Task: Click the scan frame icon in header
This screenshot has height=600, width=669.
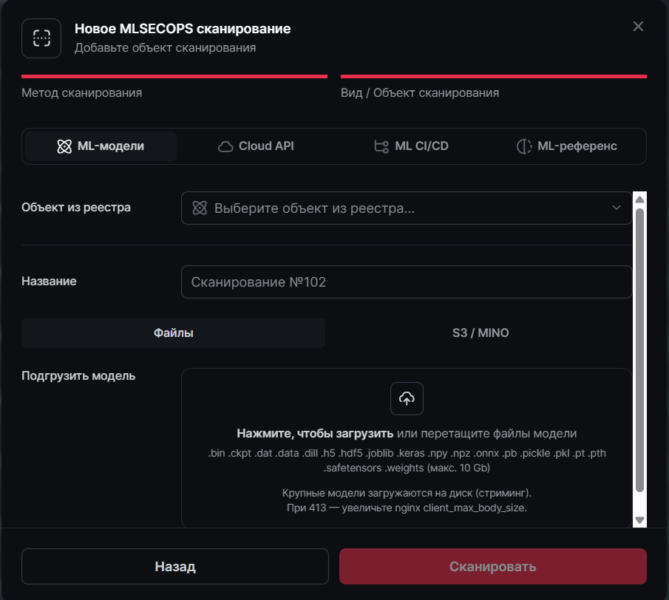Action: point(41,38)
